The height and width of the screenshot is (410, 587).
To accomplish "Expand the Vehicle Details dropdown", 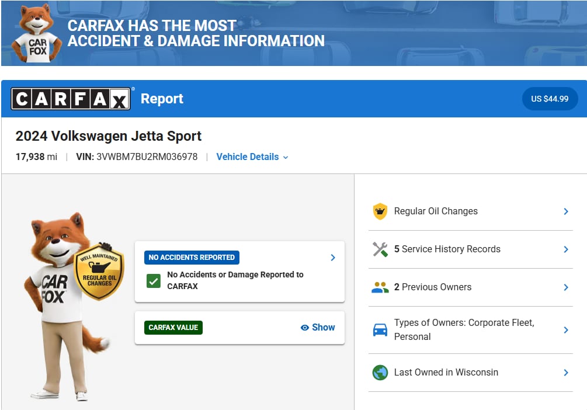I will point(252,157).
